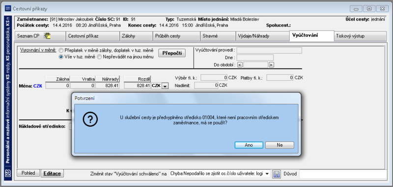Go to the Průběh cesty tab

(176, 36)
